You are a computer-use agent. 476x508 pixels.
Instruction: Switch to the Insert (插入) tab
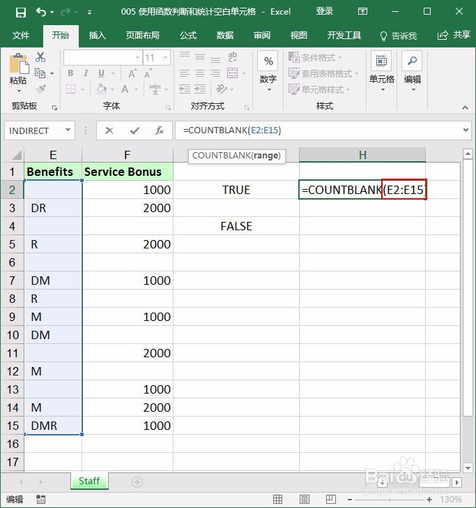click(98, 35)
